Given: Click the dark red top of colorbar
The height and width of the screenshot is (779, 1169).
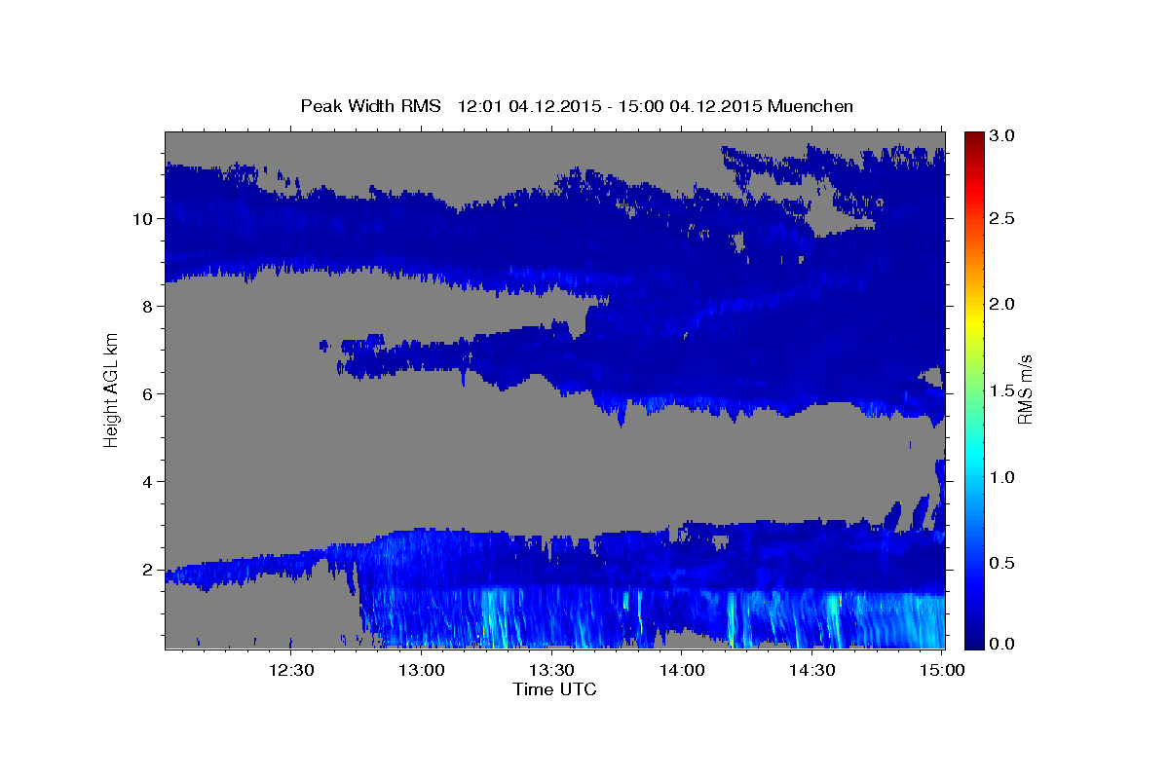Looking at the screenshot, I should click(x=973, y=138).
